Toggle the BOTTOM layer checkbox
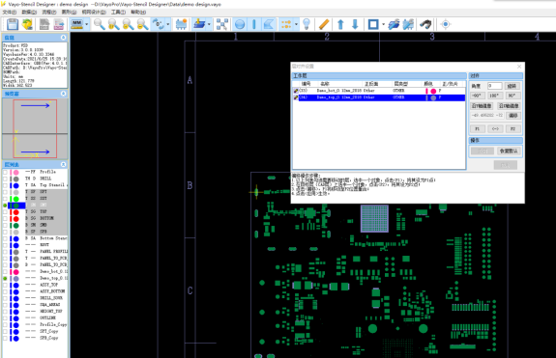 pos(5,219)
